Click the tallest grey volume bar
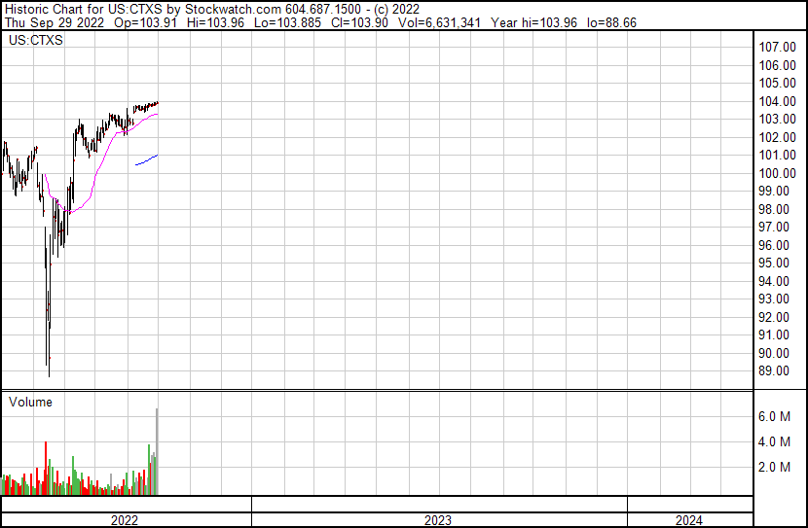Screen dimensions: 808x528 point(157,452)
